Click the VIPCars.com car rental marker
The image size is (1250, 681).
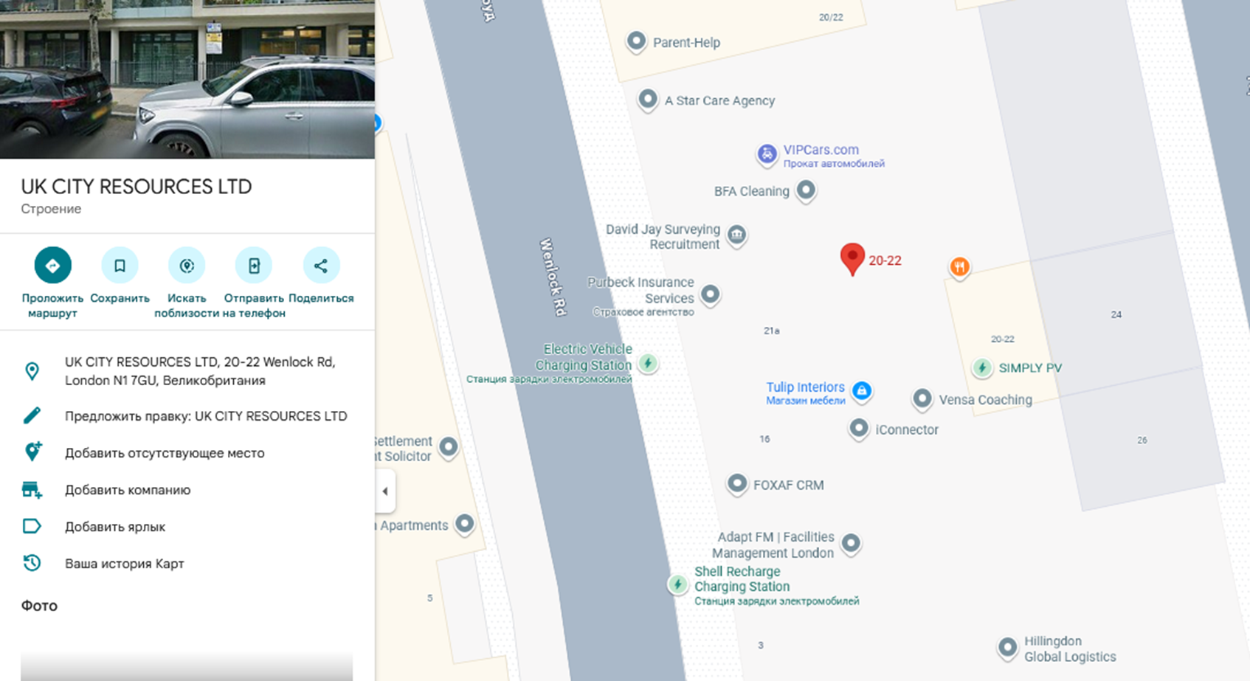pyautogui.click(x=767, y=155)
